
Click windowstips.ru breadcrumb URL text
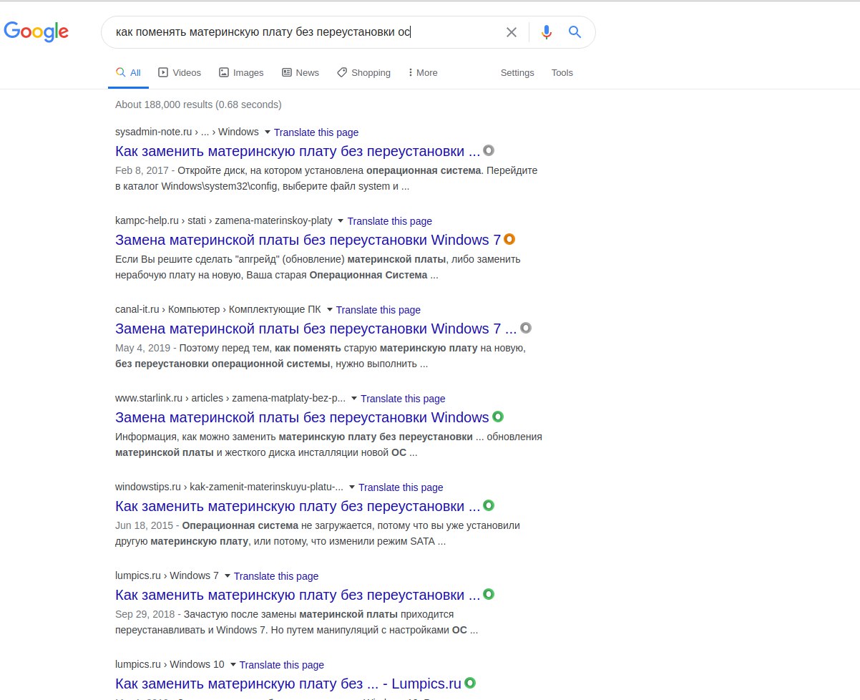(x=230, y=487)
